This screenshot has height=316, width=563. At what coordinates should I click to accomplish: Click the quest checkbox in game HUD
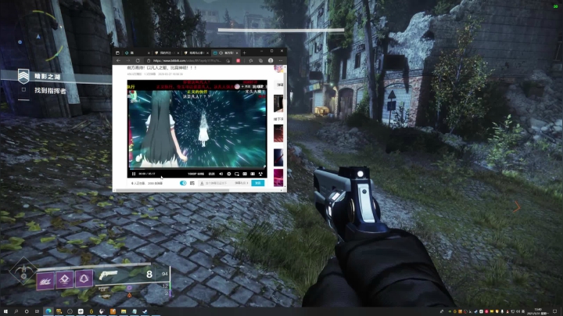point(23,90)
